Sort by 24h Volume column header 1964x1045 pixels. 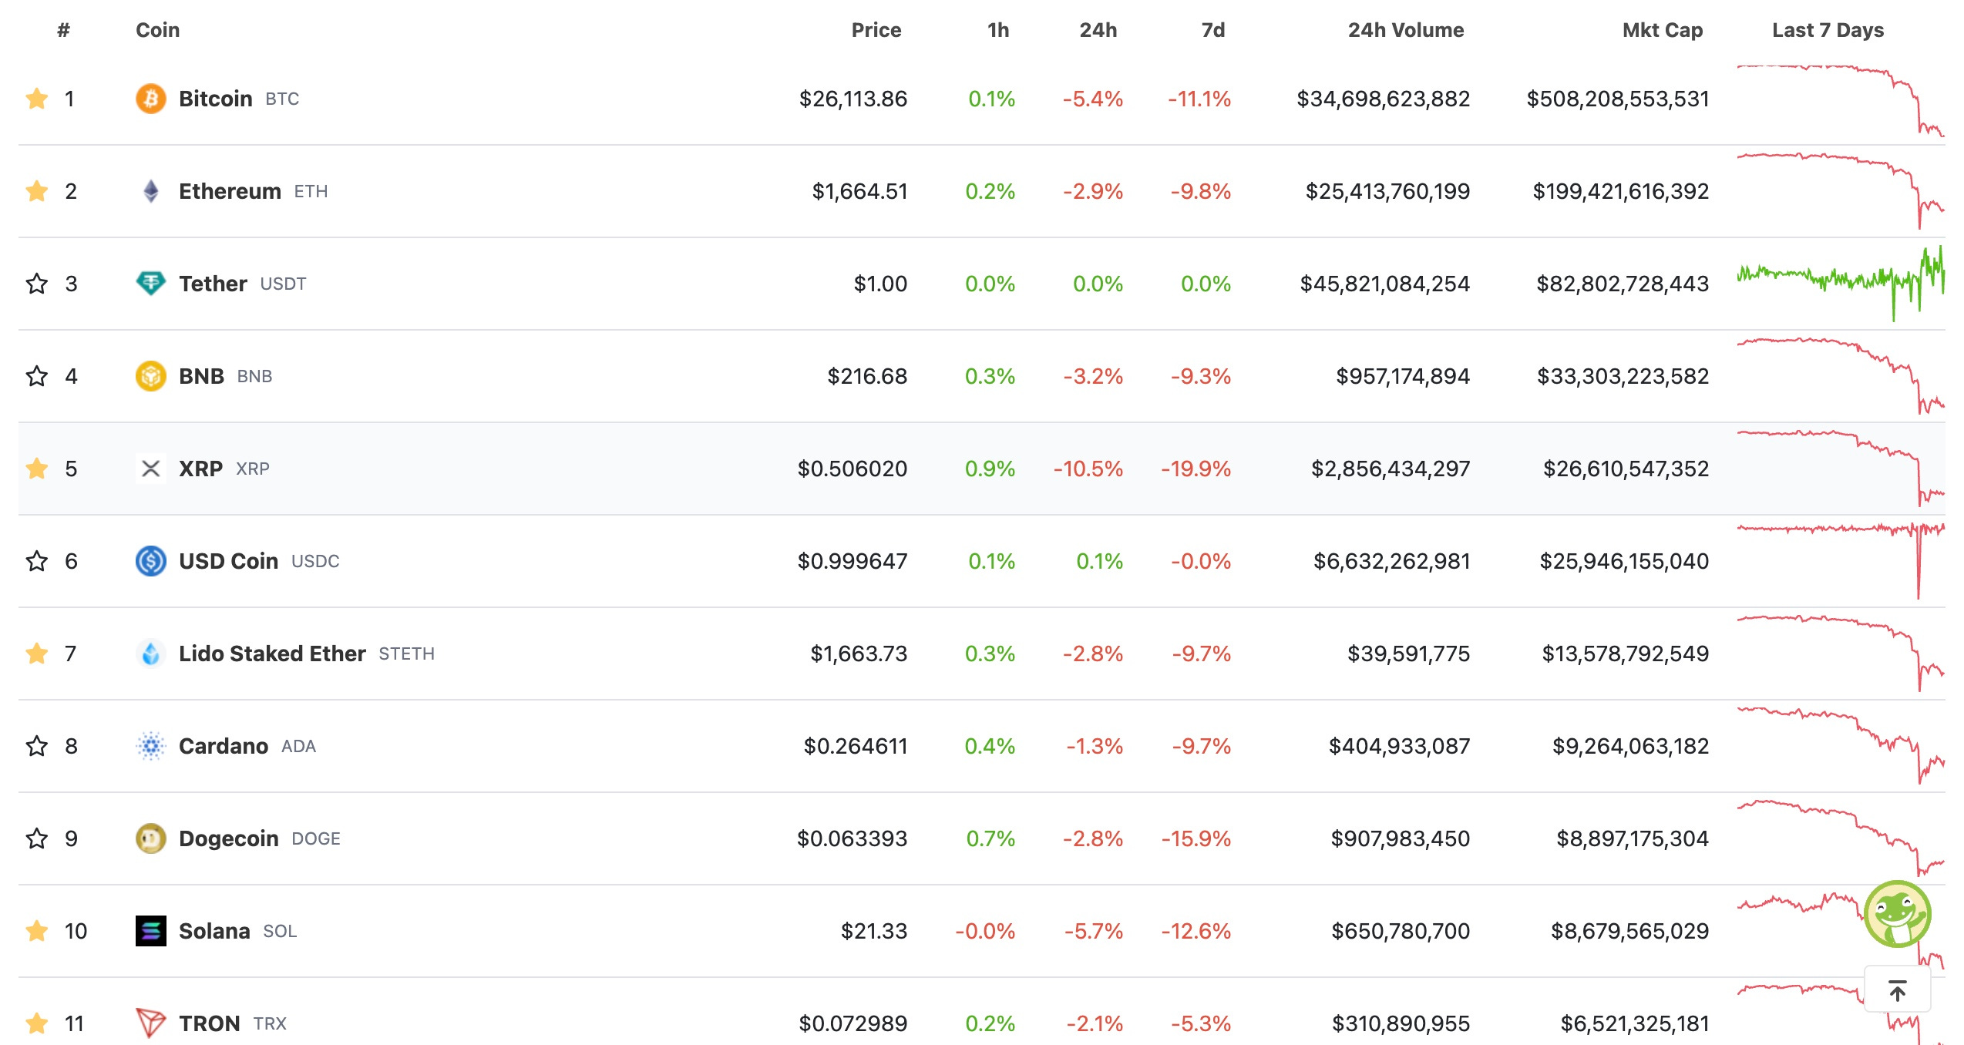tap(1406, 30)
